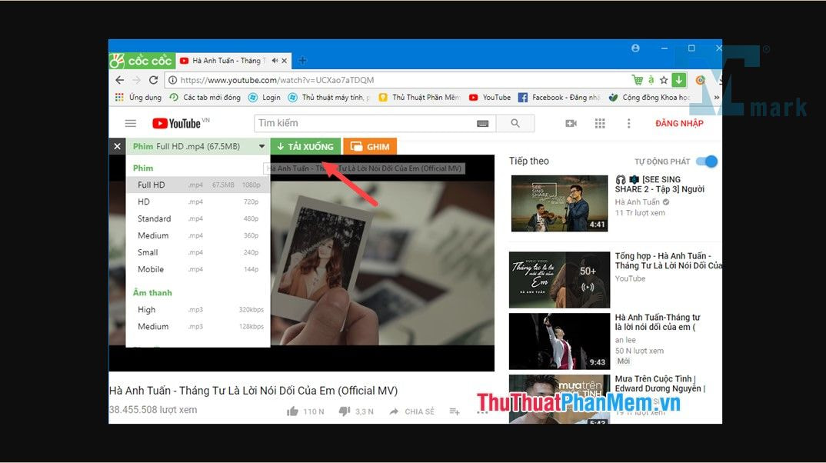Open the Thủ thuật máy tính bookmark
This screenshot has width=826, height=463.
click(x=329, y=98)
